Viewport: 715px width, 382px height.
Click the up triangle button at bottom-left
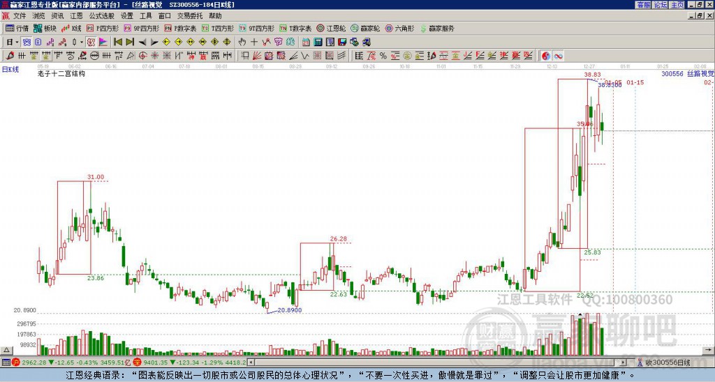point(6,350)
